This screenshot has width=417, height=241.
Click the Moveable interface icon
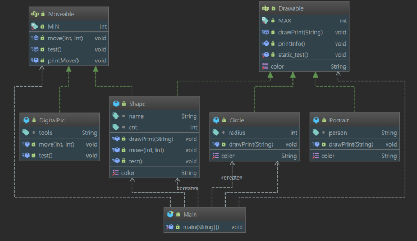coord(35,13)
